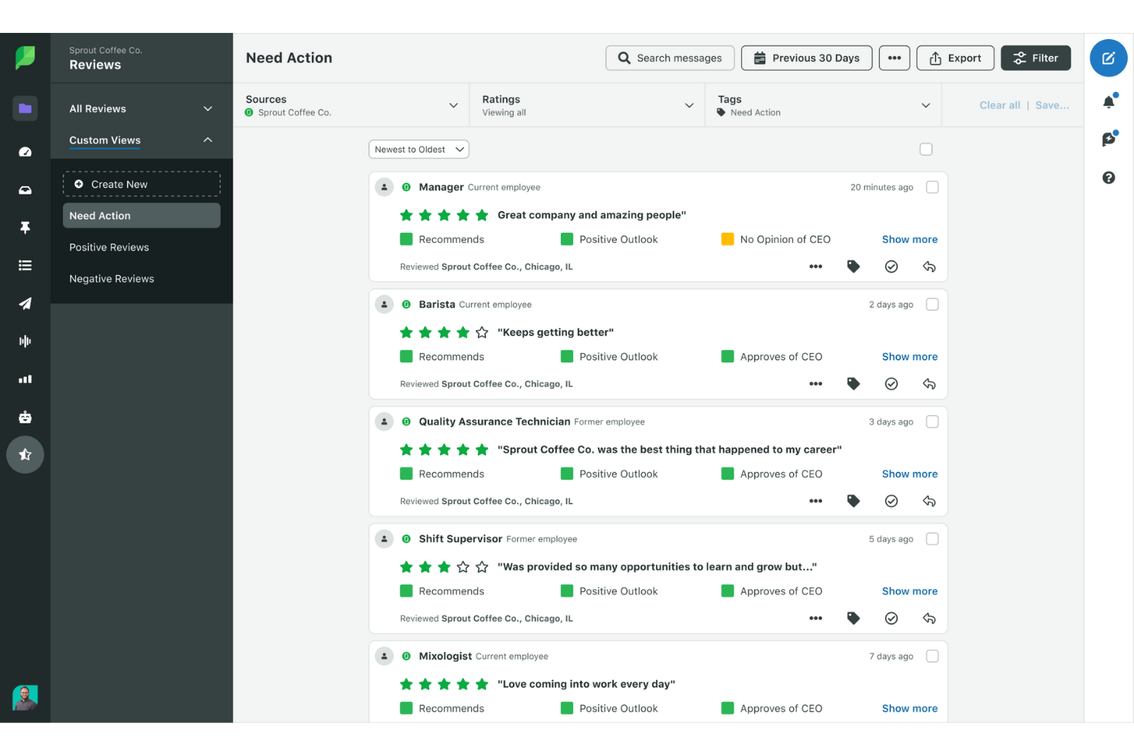Reply to the Manager's review
The height and width of the screenshot is (756, 1134).
929,267
